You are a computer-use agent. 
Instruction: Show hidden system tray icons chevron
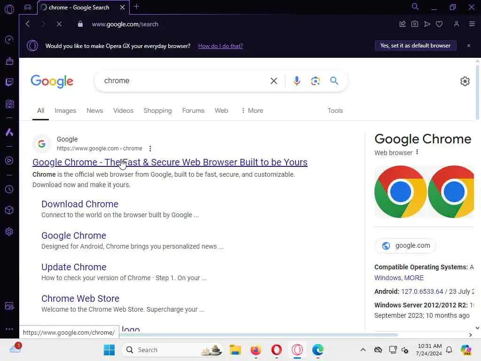click(x=363, y=350)
